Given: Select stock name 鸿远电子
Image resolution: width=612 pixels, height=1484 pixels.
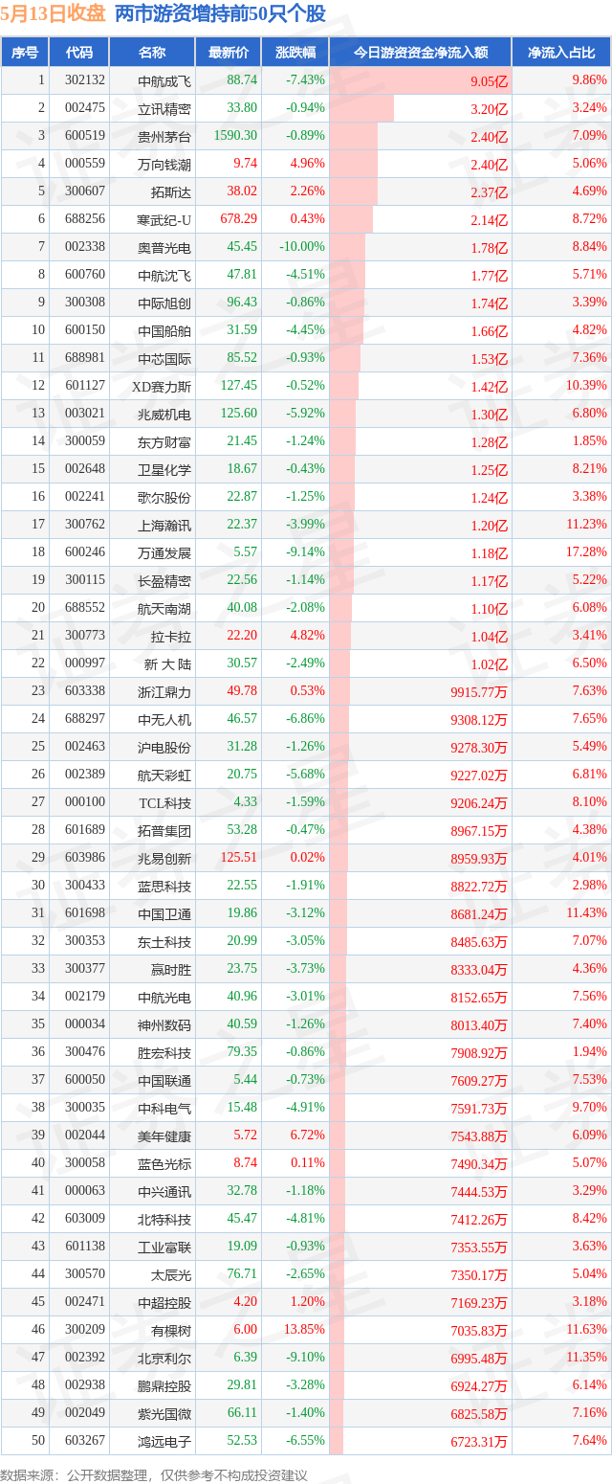Looking at the screenshot, I should [x=164, y=1442].
